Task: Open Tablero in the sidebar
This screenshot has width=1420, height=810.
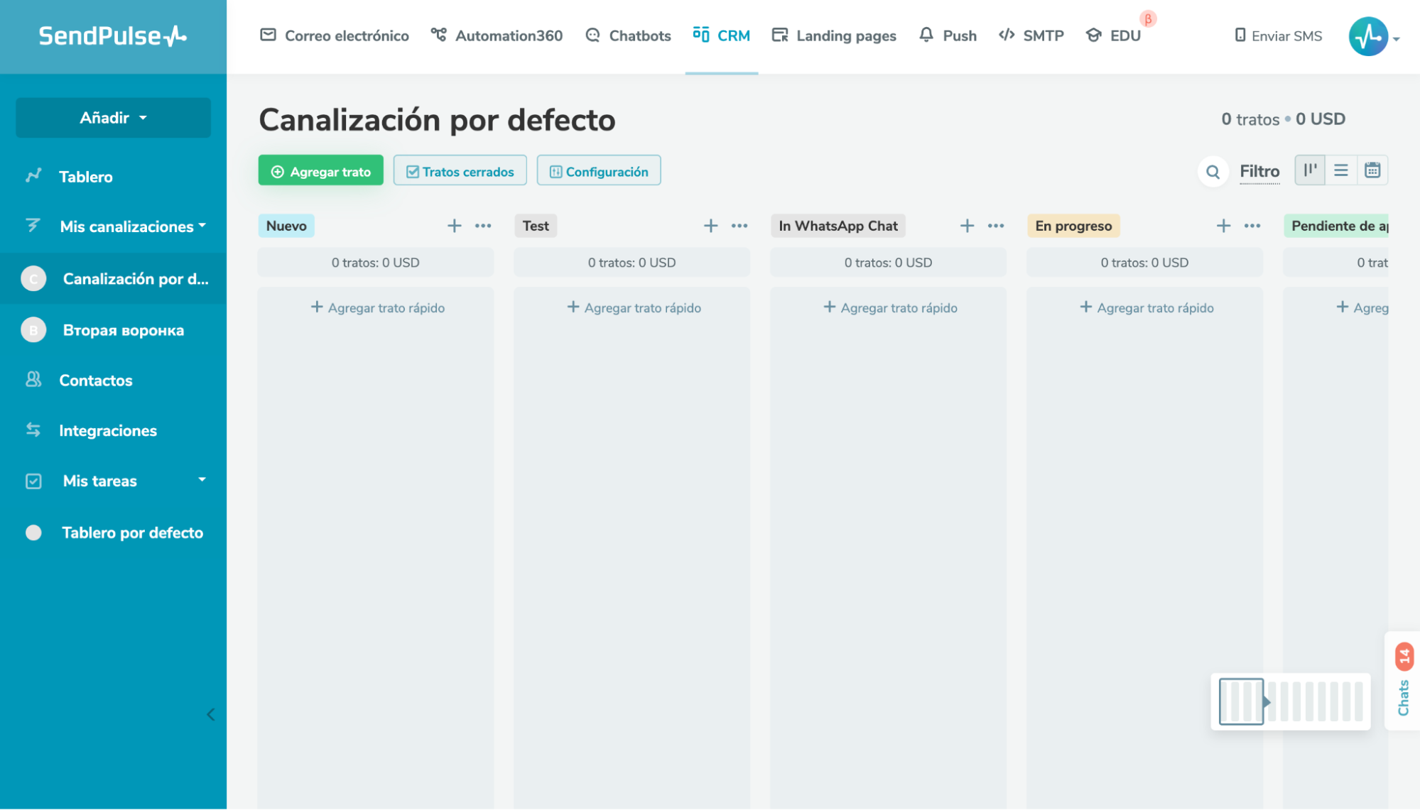Action: click(85, 177)
